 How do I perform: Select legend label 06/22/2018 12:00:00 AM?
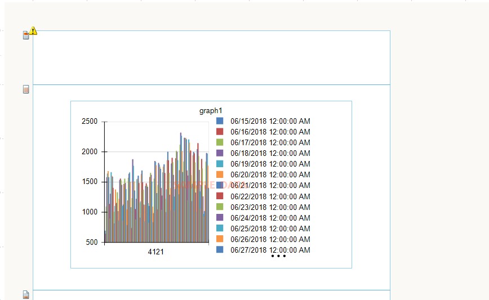(270, 196)
